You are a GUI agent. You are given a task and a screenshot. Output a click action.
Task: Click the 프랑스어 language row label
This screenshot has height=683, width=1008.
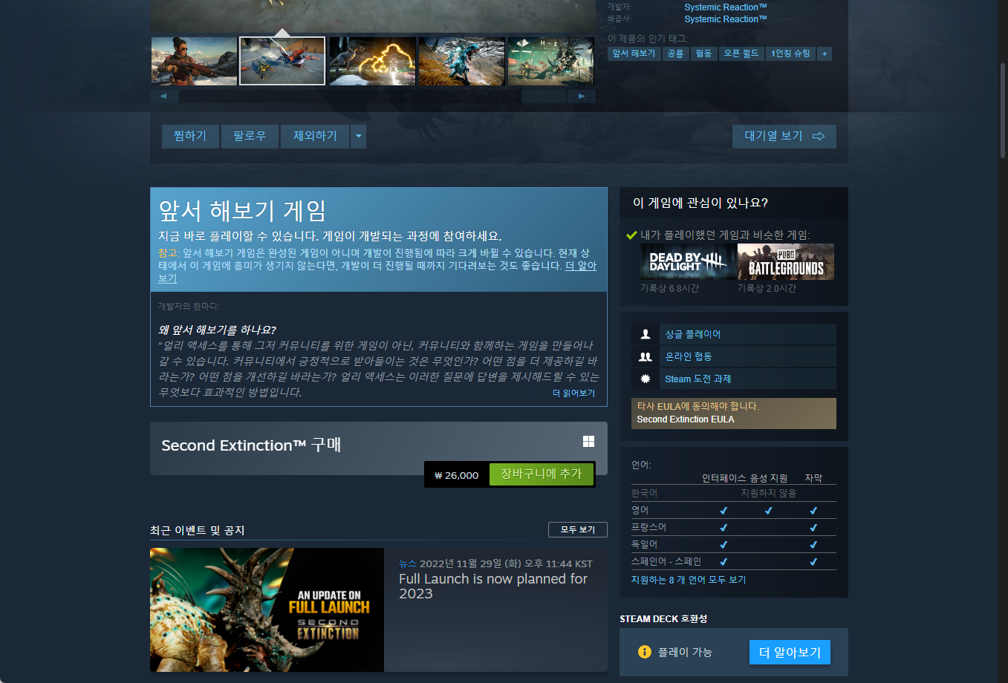tap(648, 527)
